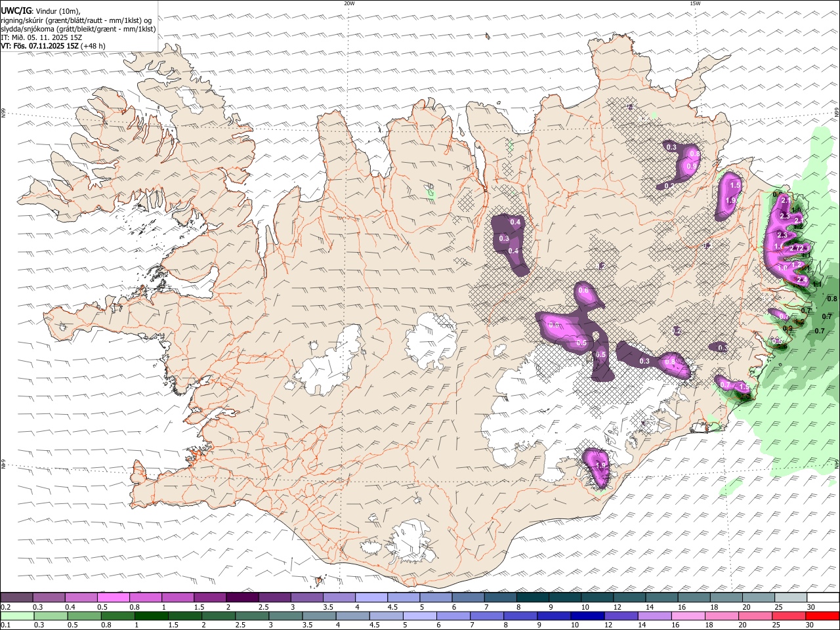
Task: Click the 'rigning/skúrir' legend description line
Action: point(76,20)
